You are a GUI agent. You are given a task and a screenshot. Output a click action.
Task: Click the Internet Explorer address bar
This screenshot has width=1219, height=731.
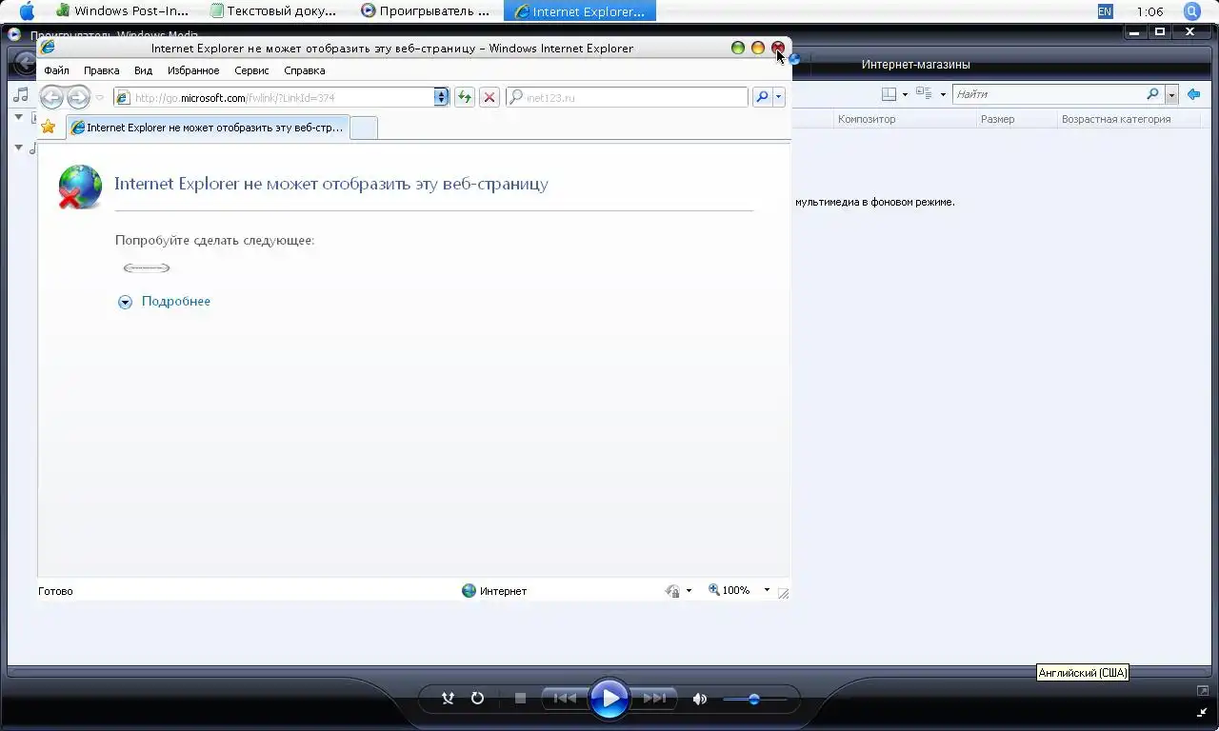point(282,97)
